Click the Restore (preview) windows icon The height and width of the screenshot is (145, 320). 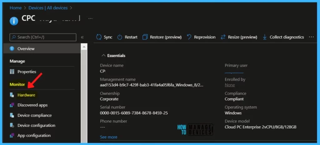[145, 37]
